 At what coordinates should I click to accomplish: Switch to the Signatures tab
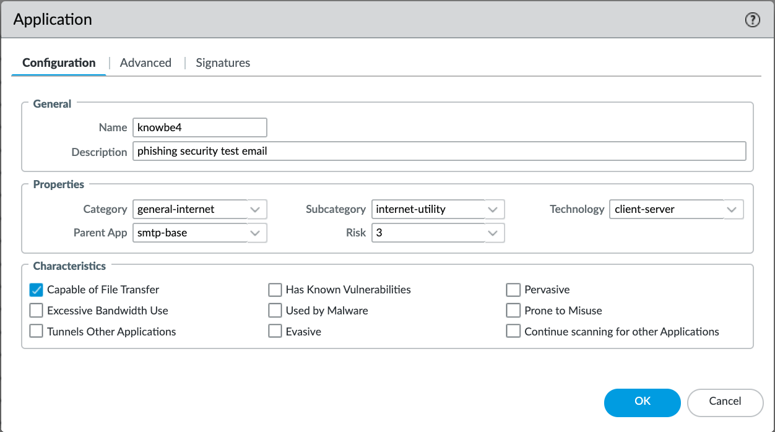(x=223, y=63)
